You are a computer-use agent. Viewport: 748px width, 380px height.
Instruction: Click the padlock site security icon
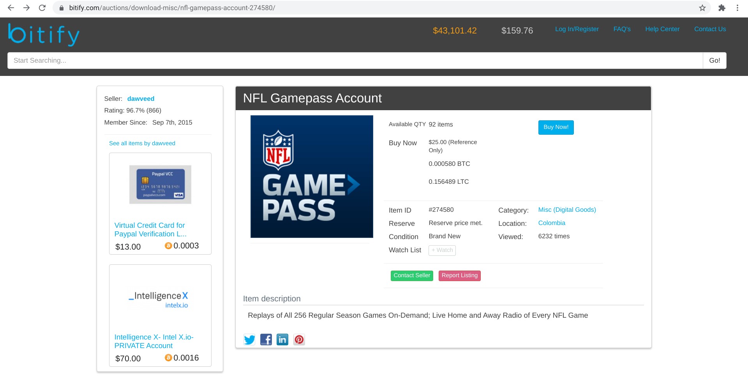click(61, 8)
